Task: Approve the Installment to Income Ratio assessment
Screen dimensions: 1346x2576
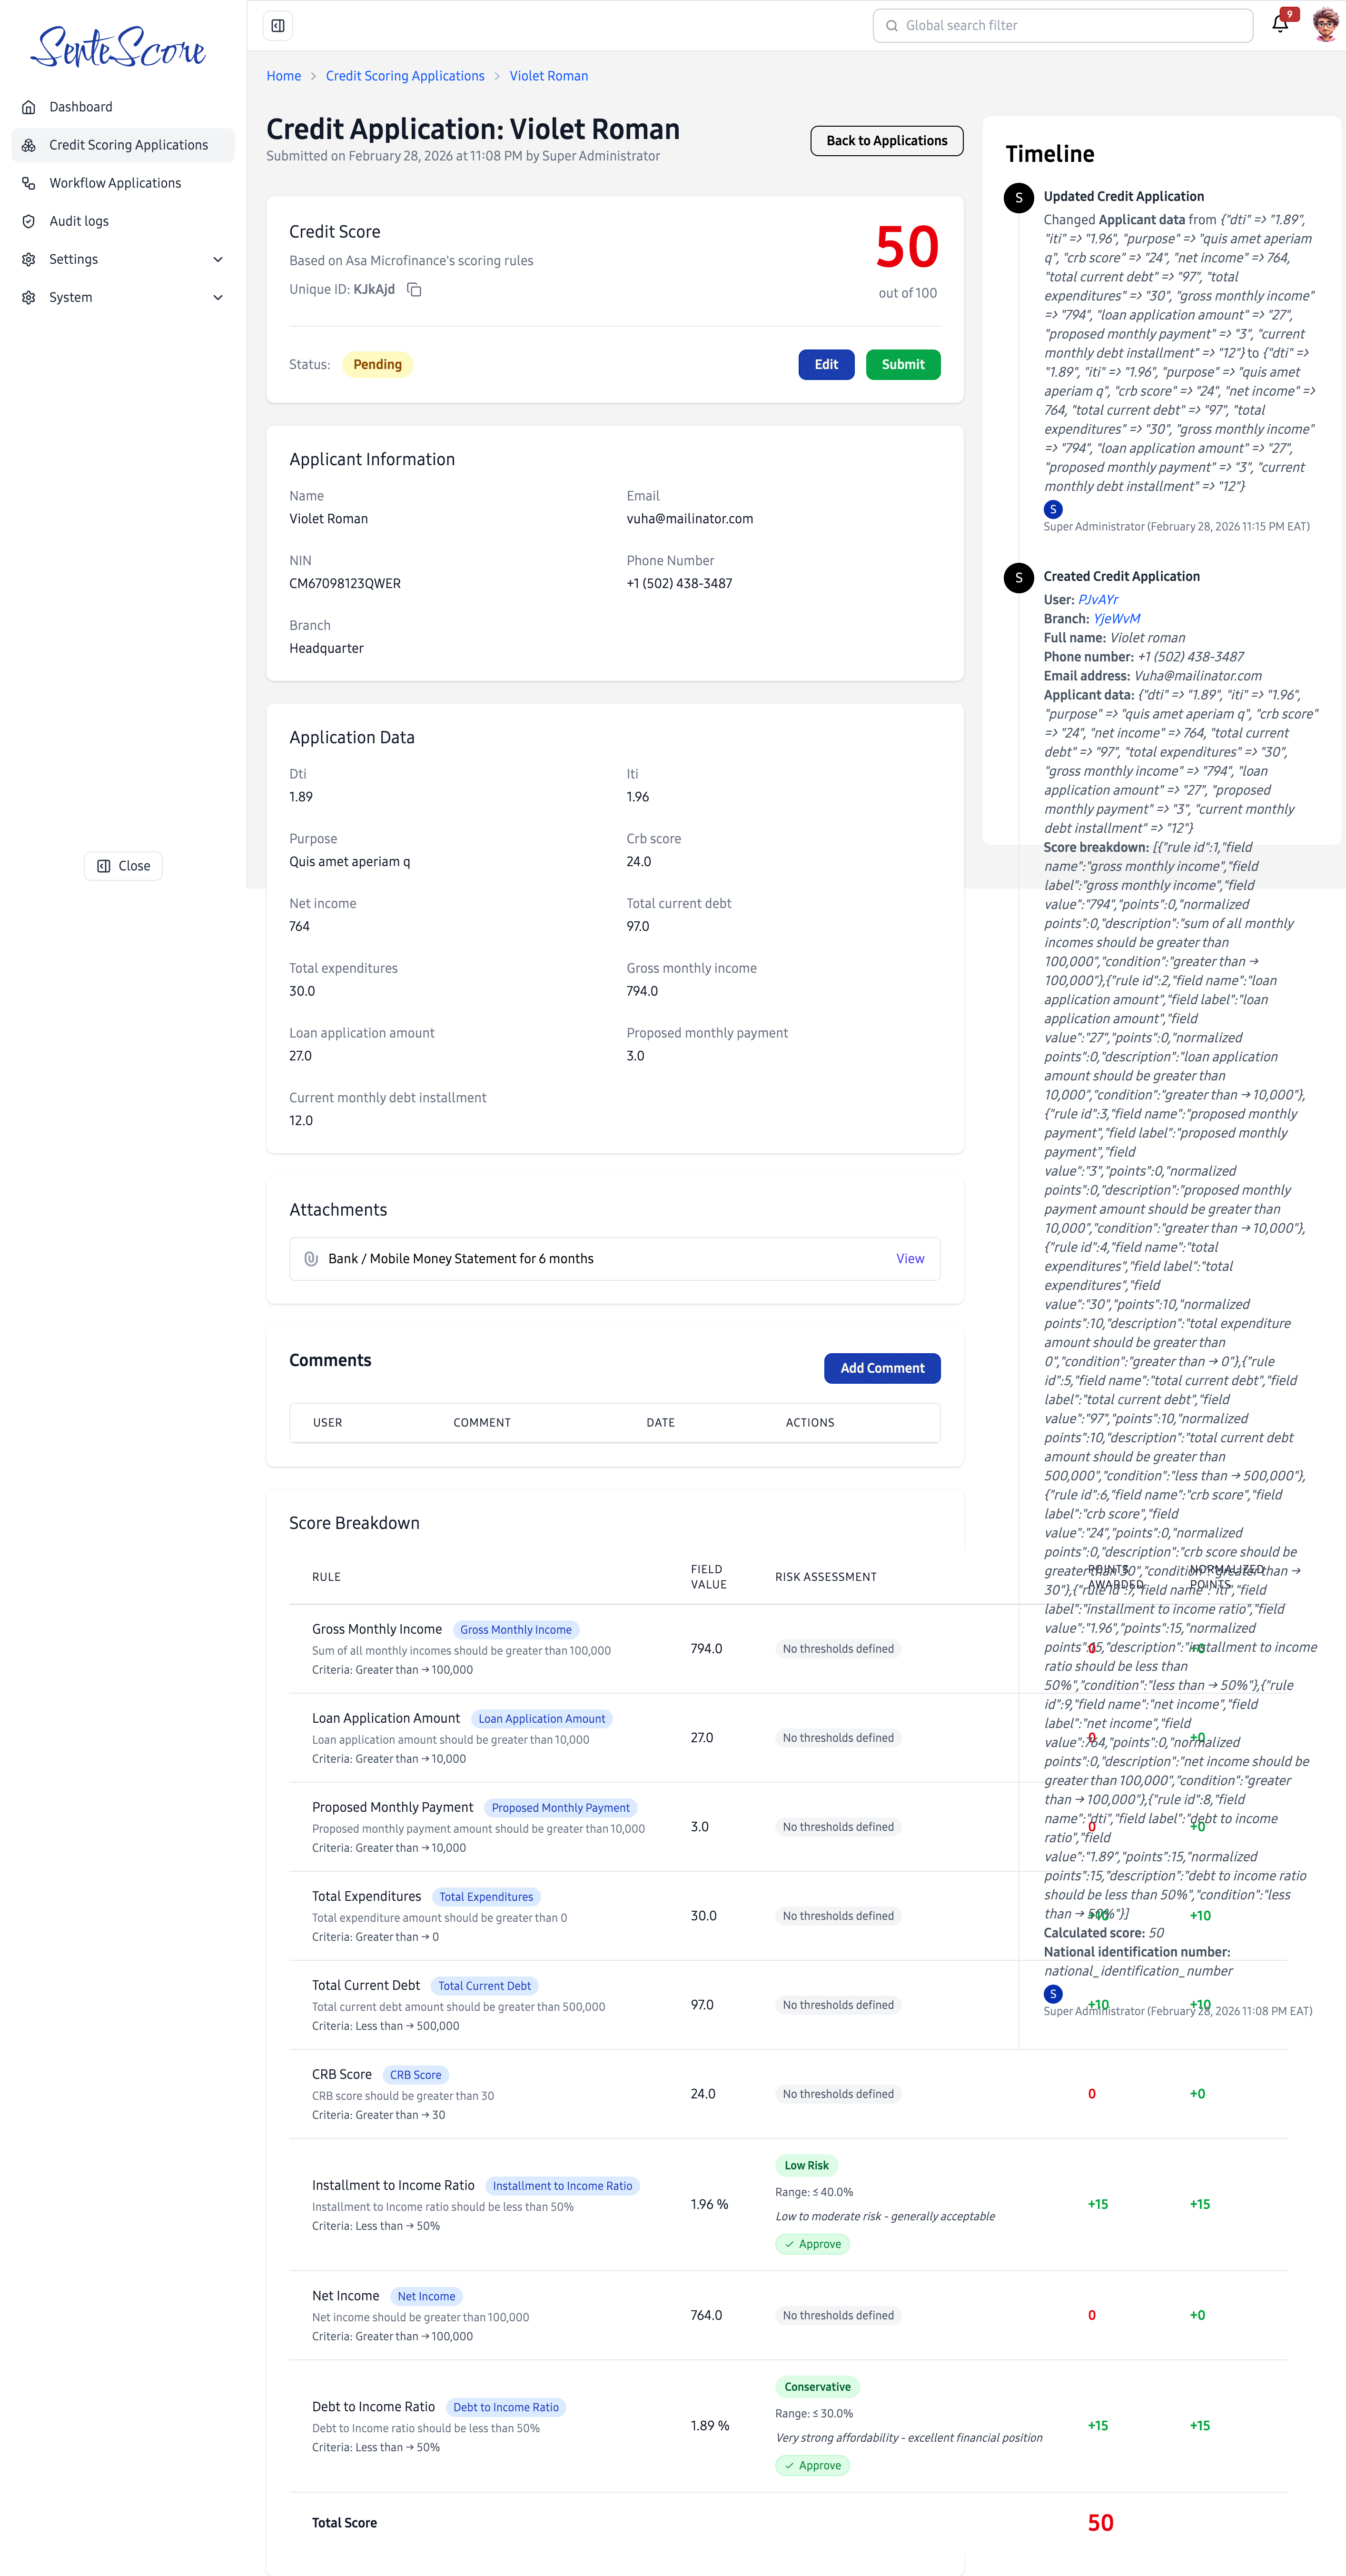Action: tap(812, 2243)
